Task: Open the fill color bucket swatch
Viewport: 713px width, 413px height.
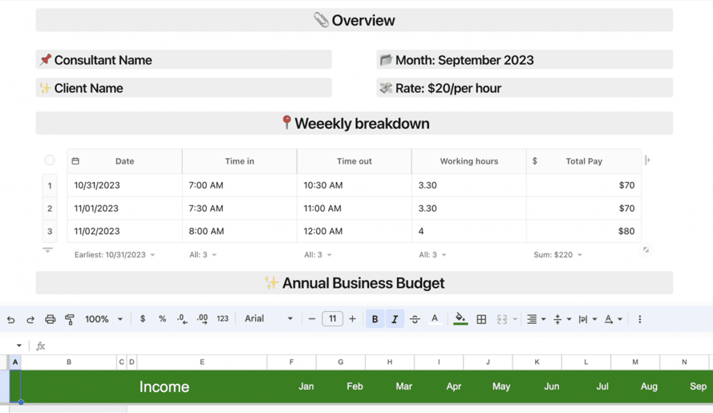Action: tap(460, 319)
